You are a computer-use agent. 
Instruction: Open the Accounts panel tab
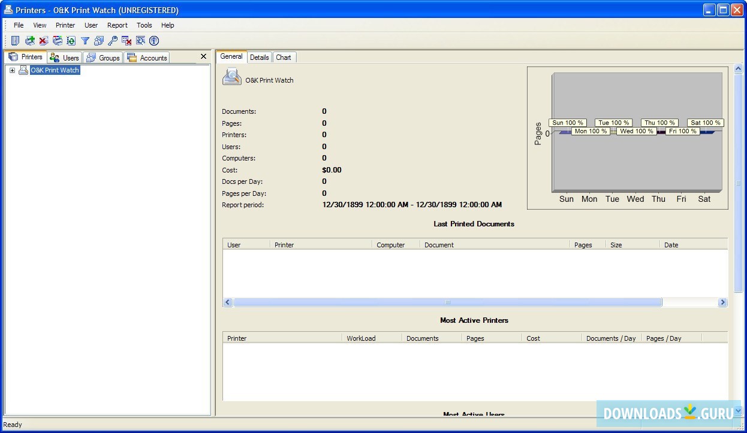[147, 57]
